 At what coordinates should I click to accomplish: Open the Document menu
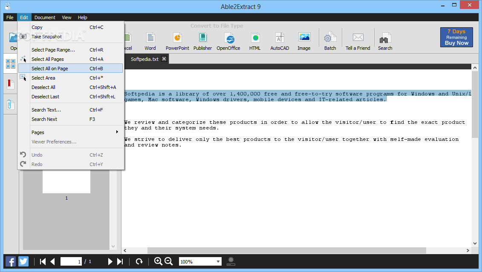click(x=45, y=17)
